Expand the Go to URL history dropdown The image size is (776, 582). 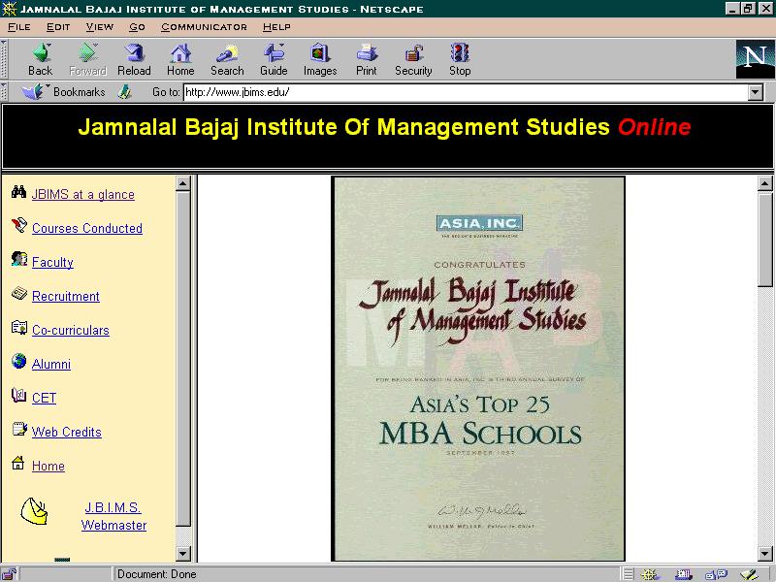[x=756, y=92]
